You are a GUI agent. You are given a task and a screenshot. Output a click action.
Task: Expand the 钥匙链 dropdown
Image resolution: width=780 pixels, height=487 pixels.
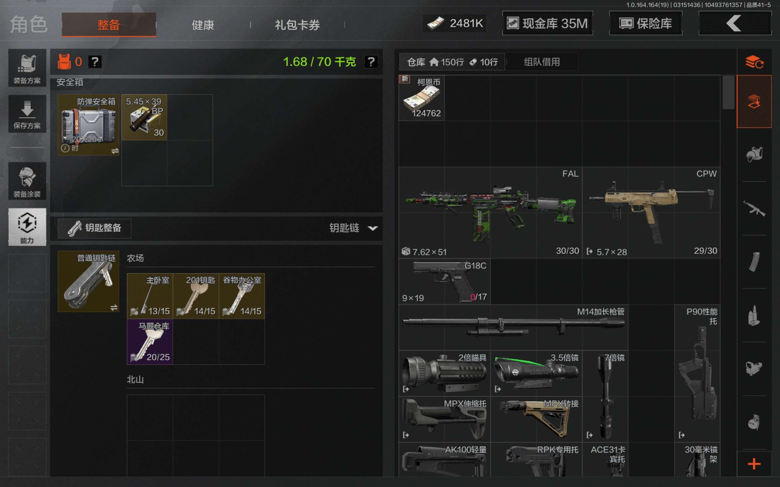click(353, 228)
